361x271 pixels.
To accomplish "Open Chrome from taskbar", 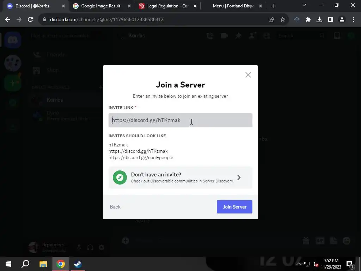I will click(61, 264).
